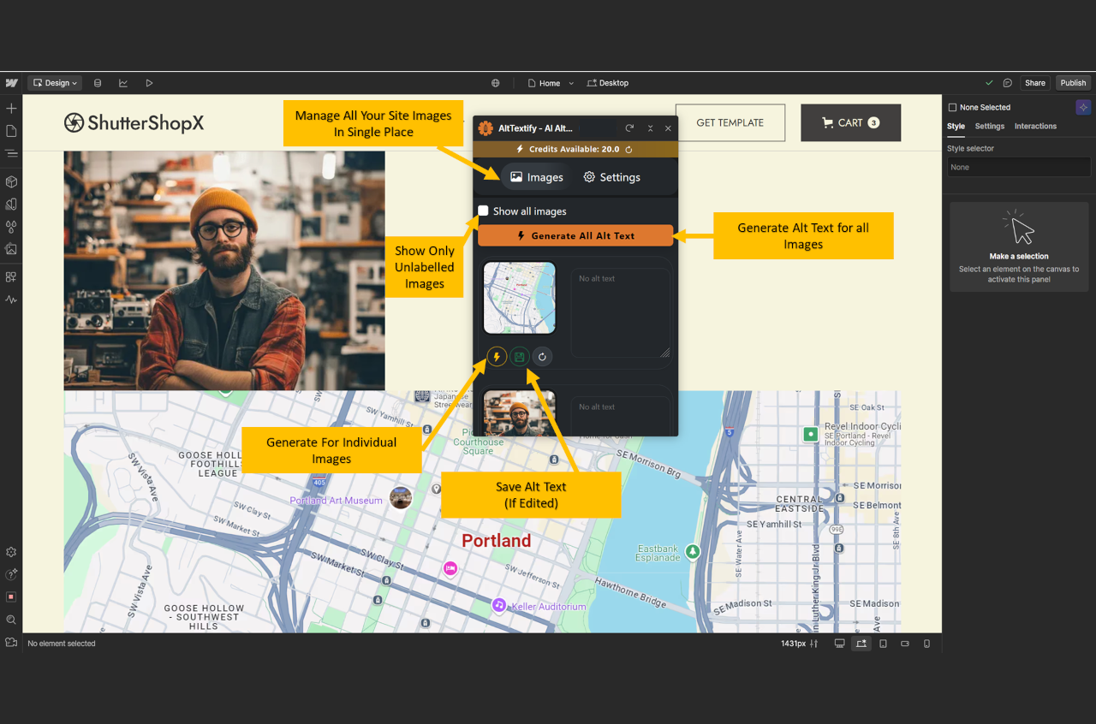Image resolution: width=1096 pixels, height=724 pixels.
Task: Click the map image alt text field
Action: [x=621, y=312]
